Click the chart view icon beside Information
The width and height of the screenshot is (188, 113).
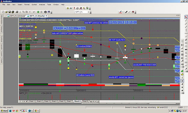(x=49, y=12)
